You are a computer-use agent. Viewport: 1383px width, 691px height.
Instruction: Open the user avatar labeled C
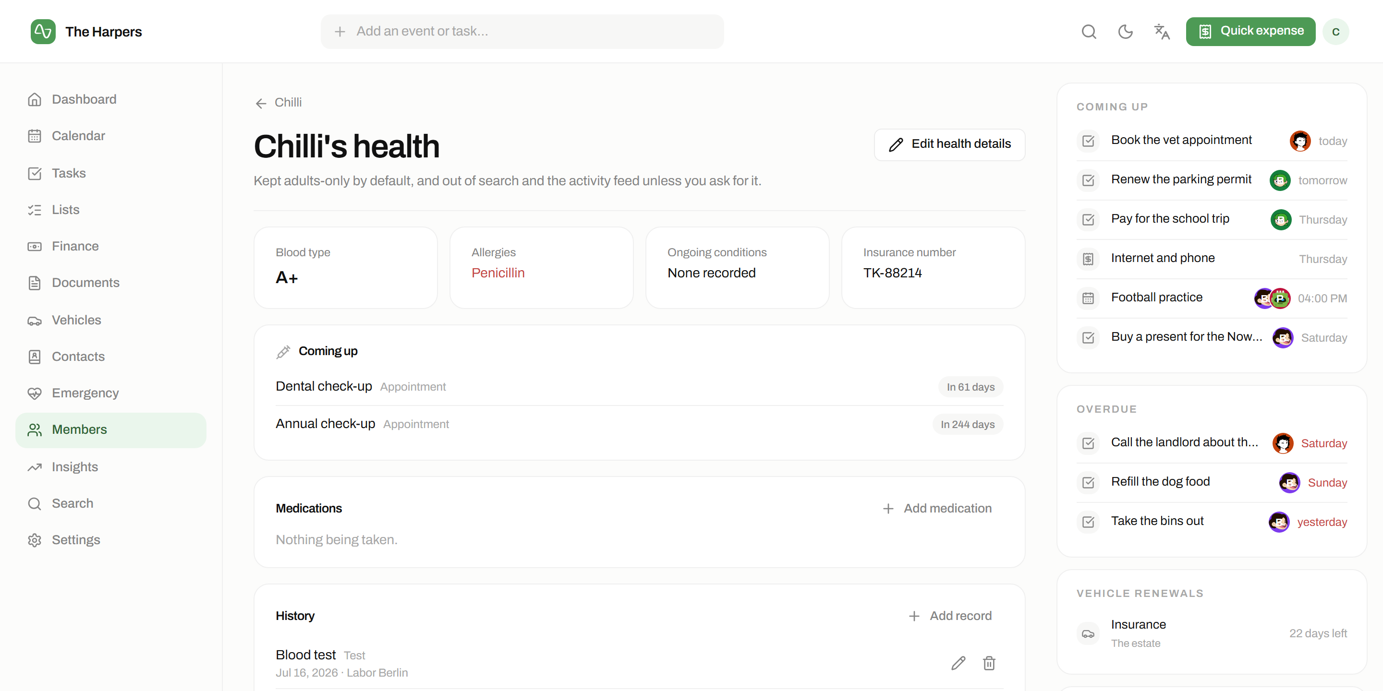coord(1336,32)
